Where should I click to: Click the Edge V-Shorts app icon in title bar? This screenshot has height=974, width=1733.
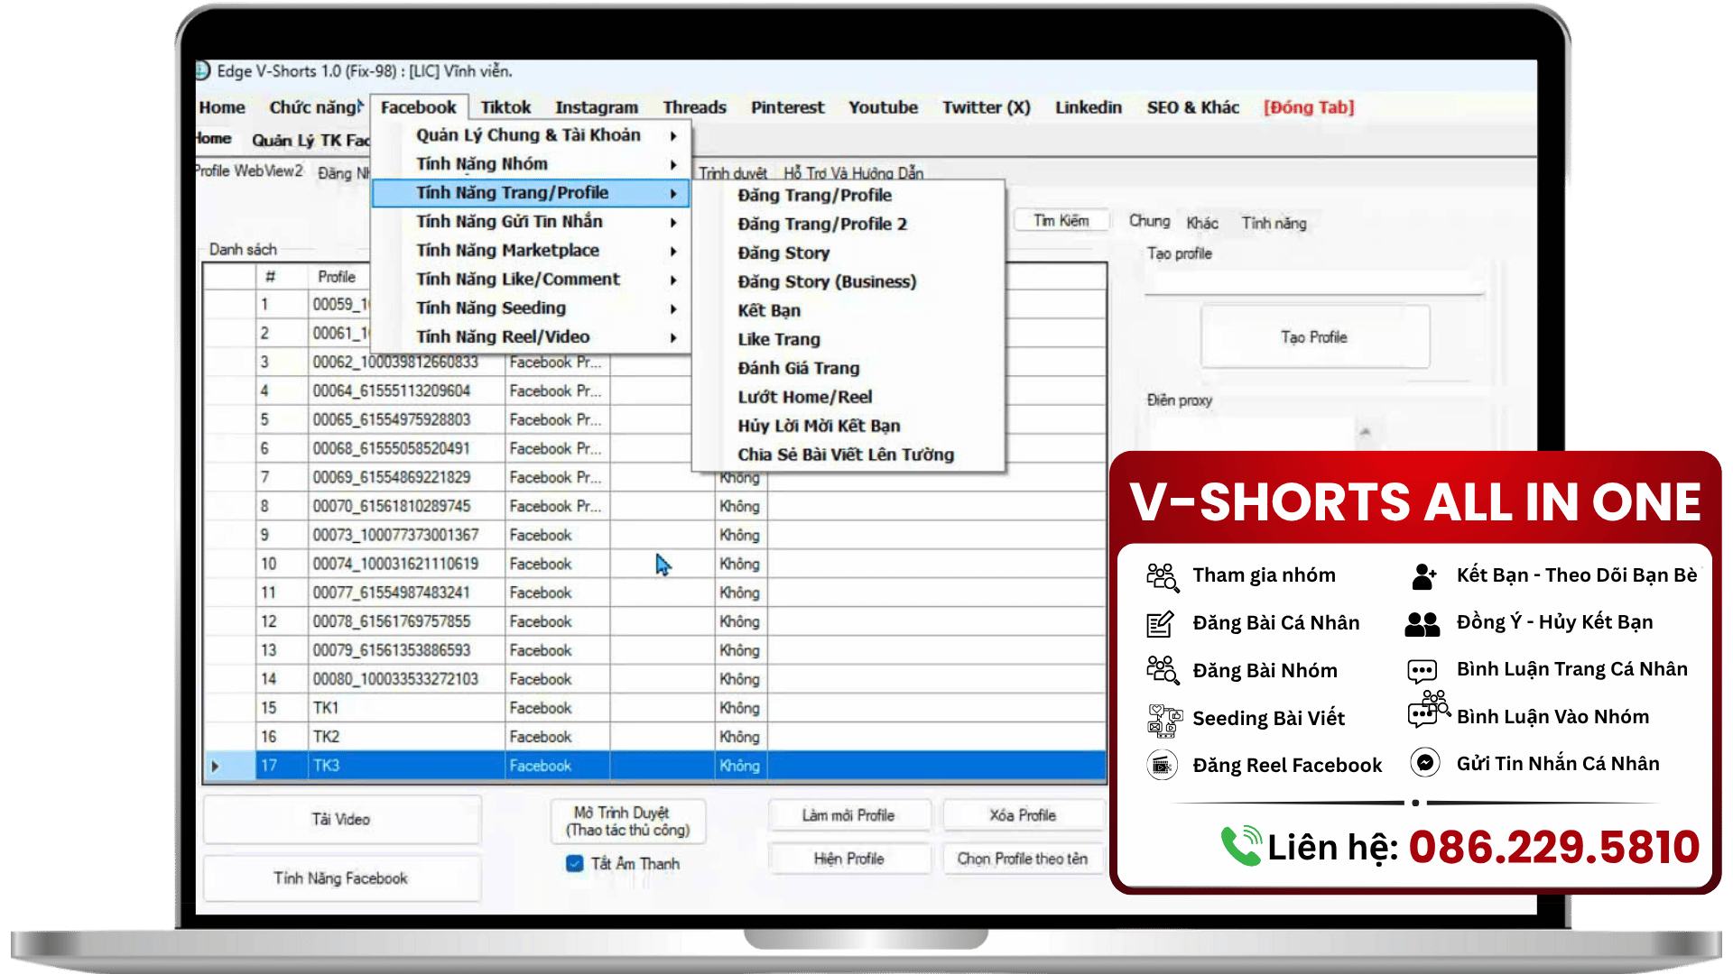pos(202,70)
